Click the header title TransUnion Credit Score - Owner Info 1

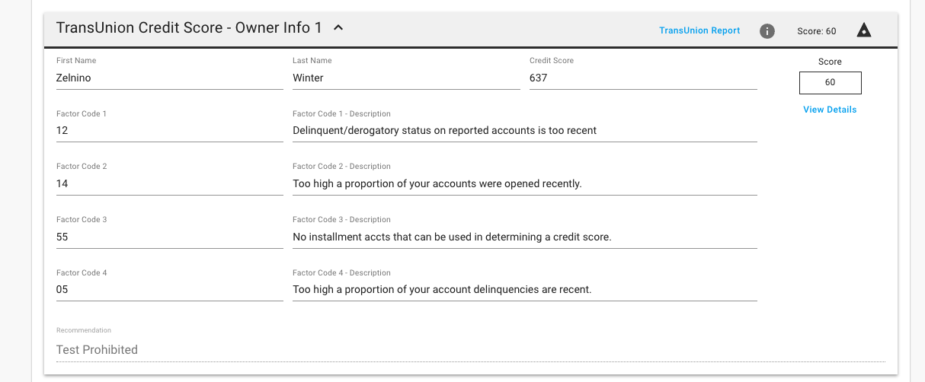(189, 28)
